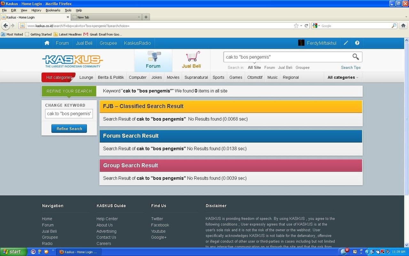409x256 pixels.
Task: Expand the All categories dropdown
Action: [x=343, y=77]
